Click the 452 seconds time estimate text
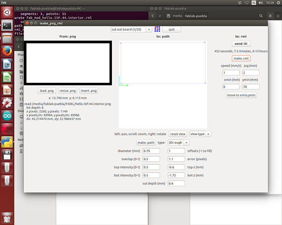This screenshot has height=225, width=282. [241, 51]
